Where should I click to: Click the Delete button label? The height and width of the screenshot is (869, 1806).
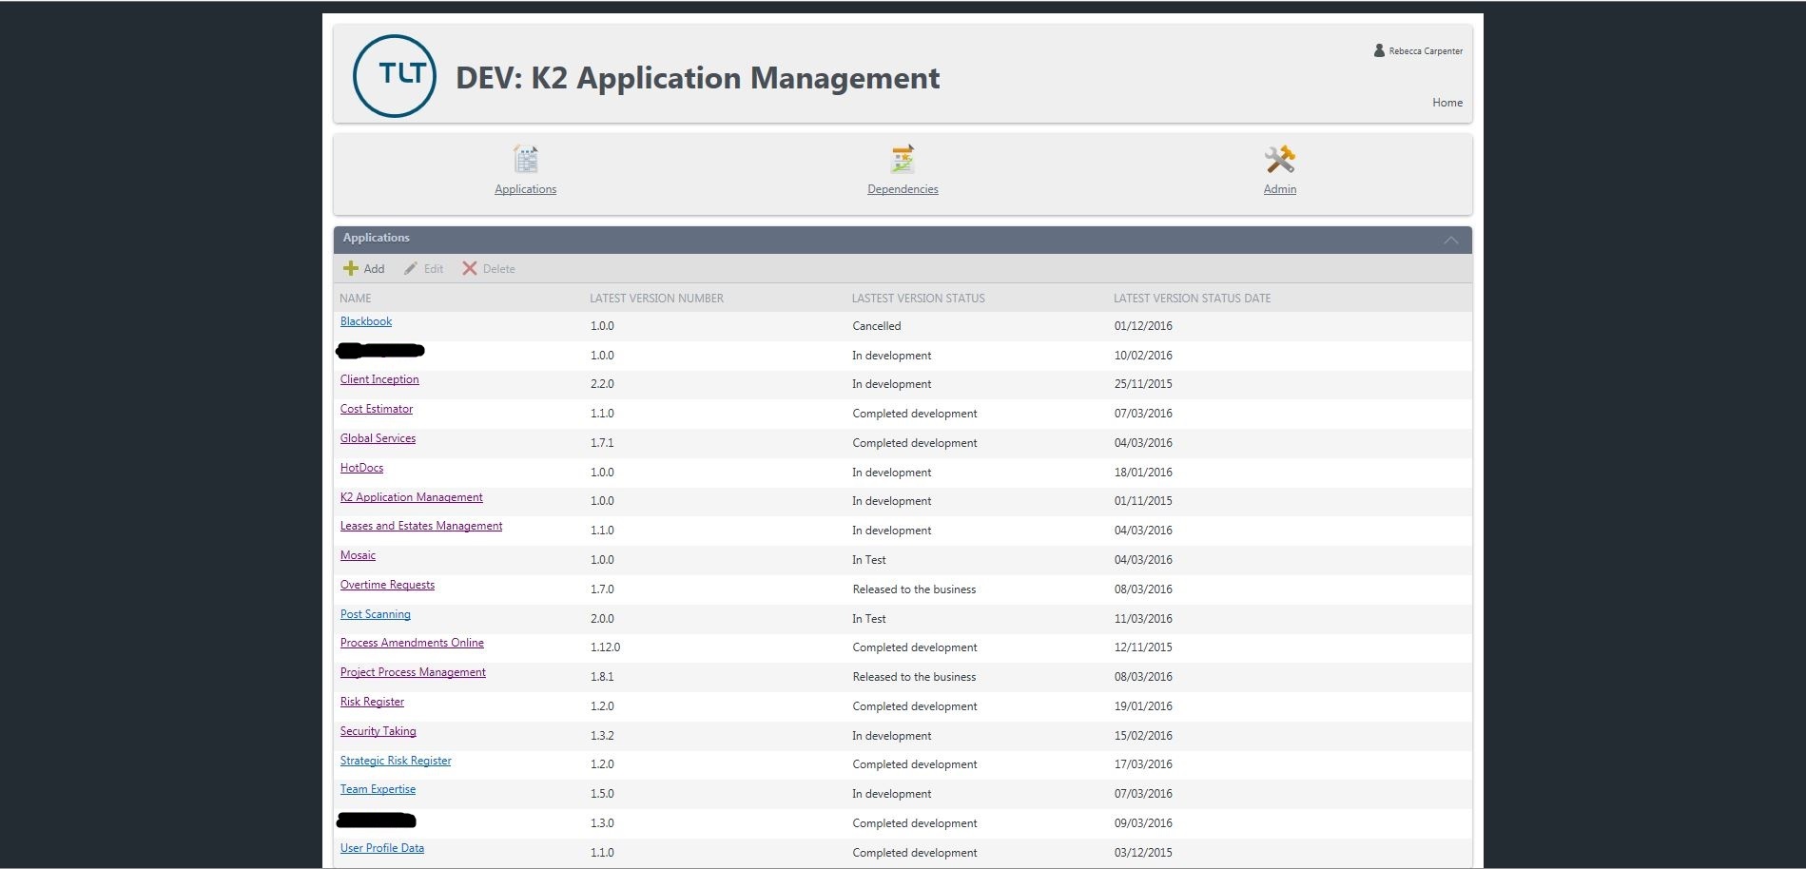(x=499, y=269)
